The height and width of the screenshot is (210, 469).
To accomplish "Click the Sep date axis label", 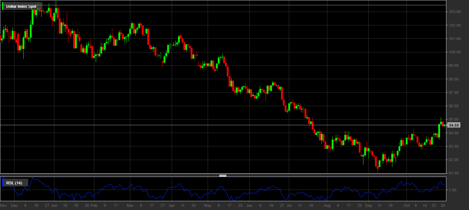I will (369, 205).
